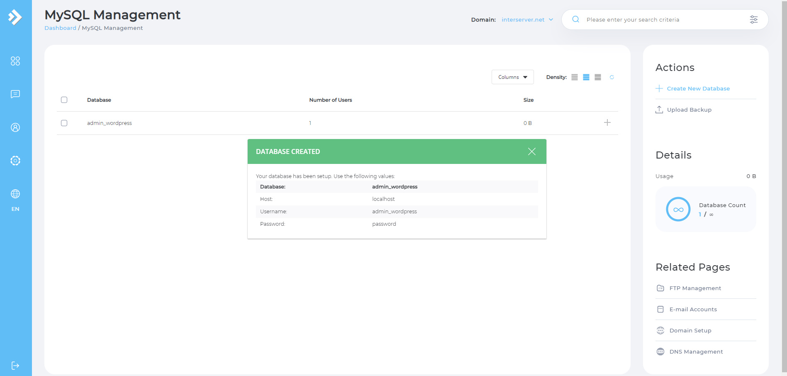The width and height of the screenshot is (787, 376).
Task: Click the page vertical scrollbar
Action: pyautogui.click(x=784, y=187)
